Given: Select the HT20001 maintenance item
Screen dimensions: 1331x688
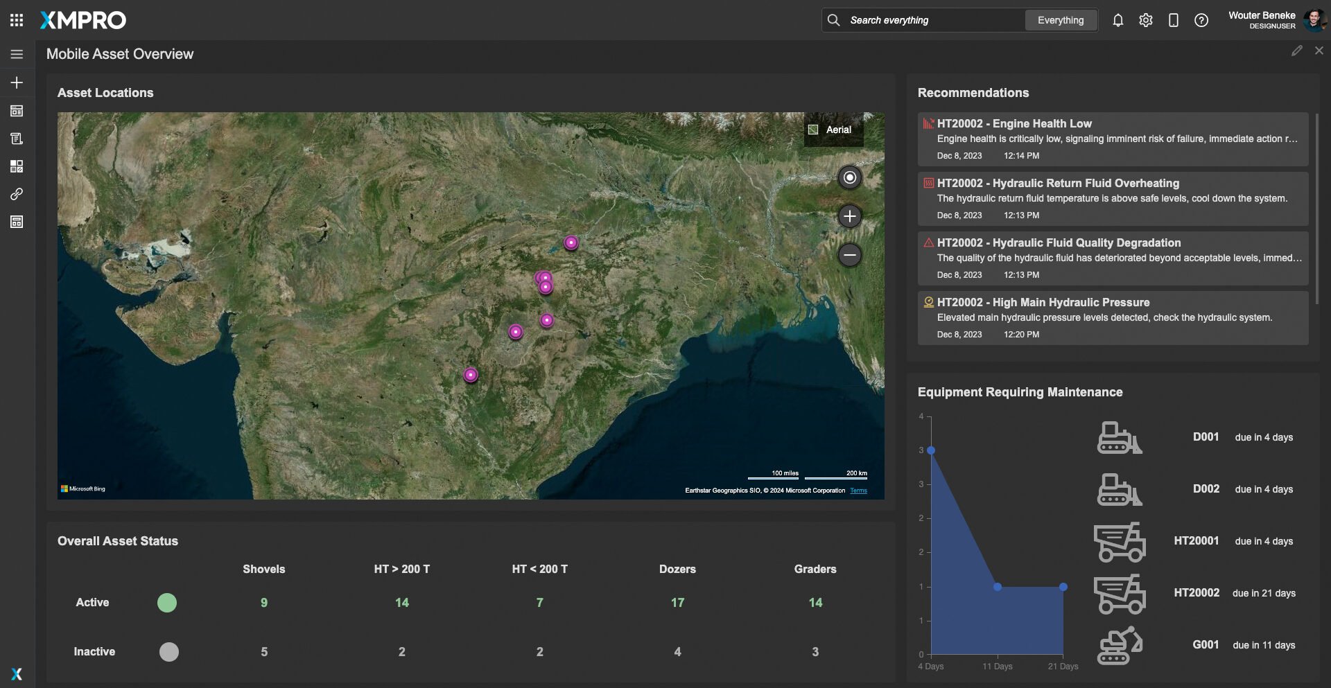Looking at the screenshot, I should [x=1196, y=541].
